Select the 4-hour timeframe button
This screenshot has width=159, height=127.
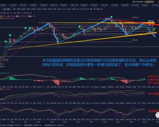pos(64,9)
